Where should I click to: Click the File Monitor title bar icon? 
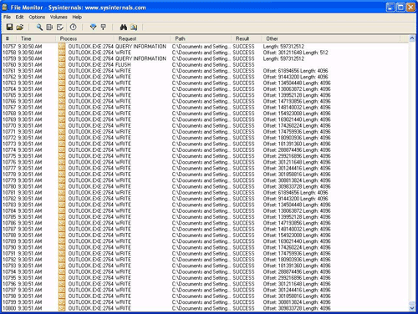[5, 8]
